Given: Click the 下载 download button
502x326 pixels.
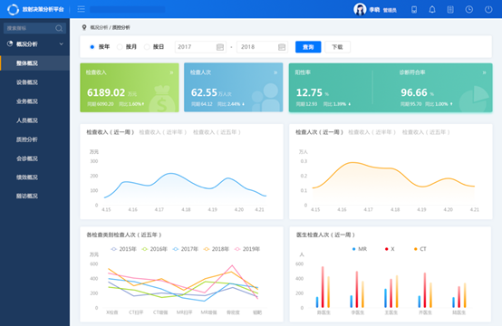Looking at the screenshot, I should [x=337, y=47].
